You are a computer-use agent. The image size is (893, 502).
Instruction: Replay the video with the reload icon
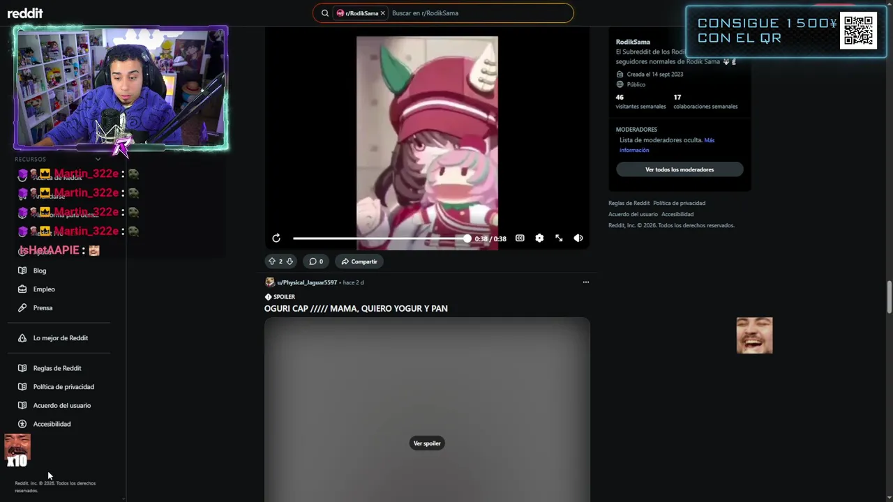pos(276,238)
